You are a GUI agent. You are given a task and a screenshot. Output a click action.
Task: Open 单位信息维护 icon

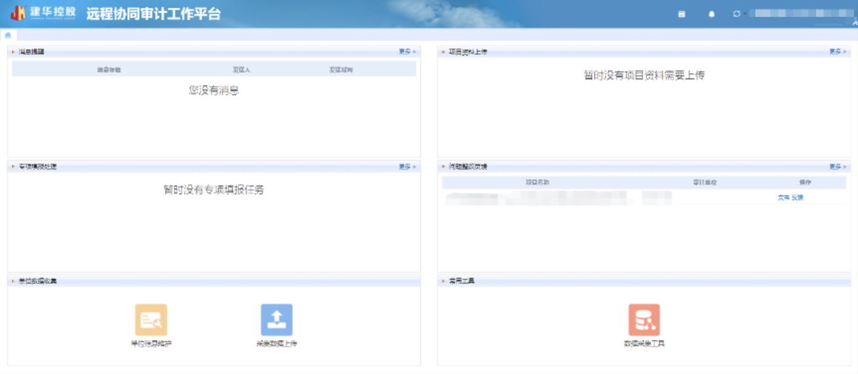click(151, 320)
